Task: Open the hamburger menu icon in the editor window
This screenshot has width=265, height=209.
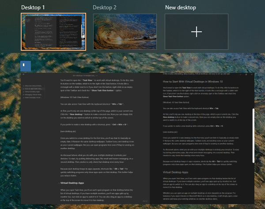Action: point(23,74)
